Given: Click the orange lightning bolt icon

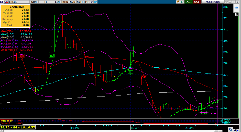Looking at the screenshot, I should pyautogui.click(x=178, y=2).
